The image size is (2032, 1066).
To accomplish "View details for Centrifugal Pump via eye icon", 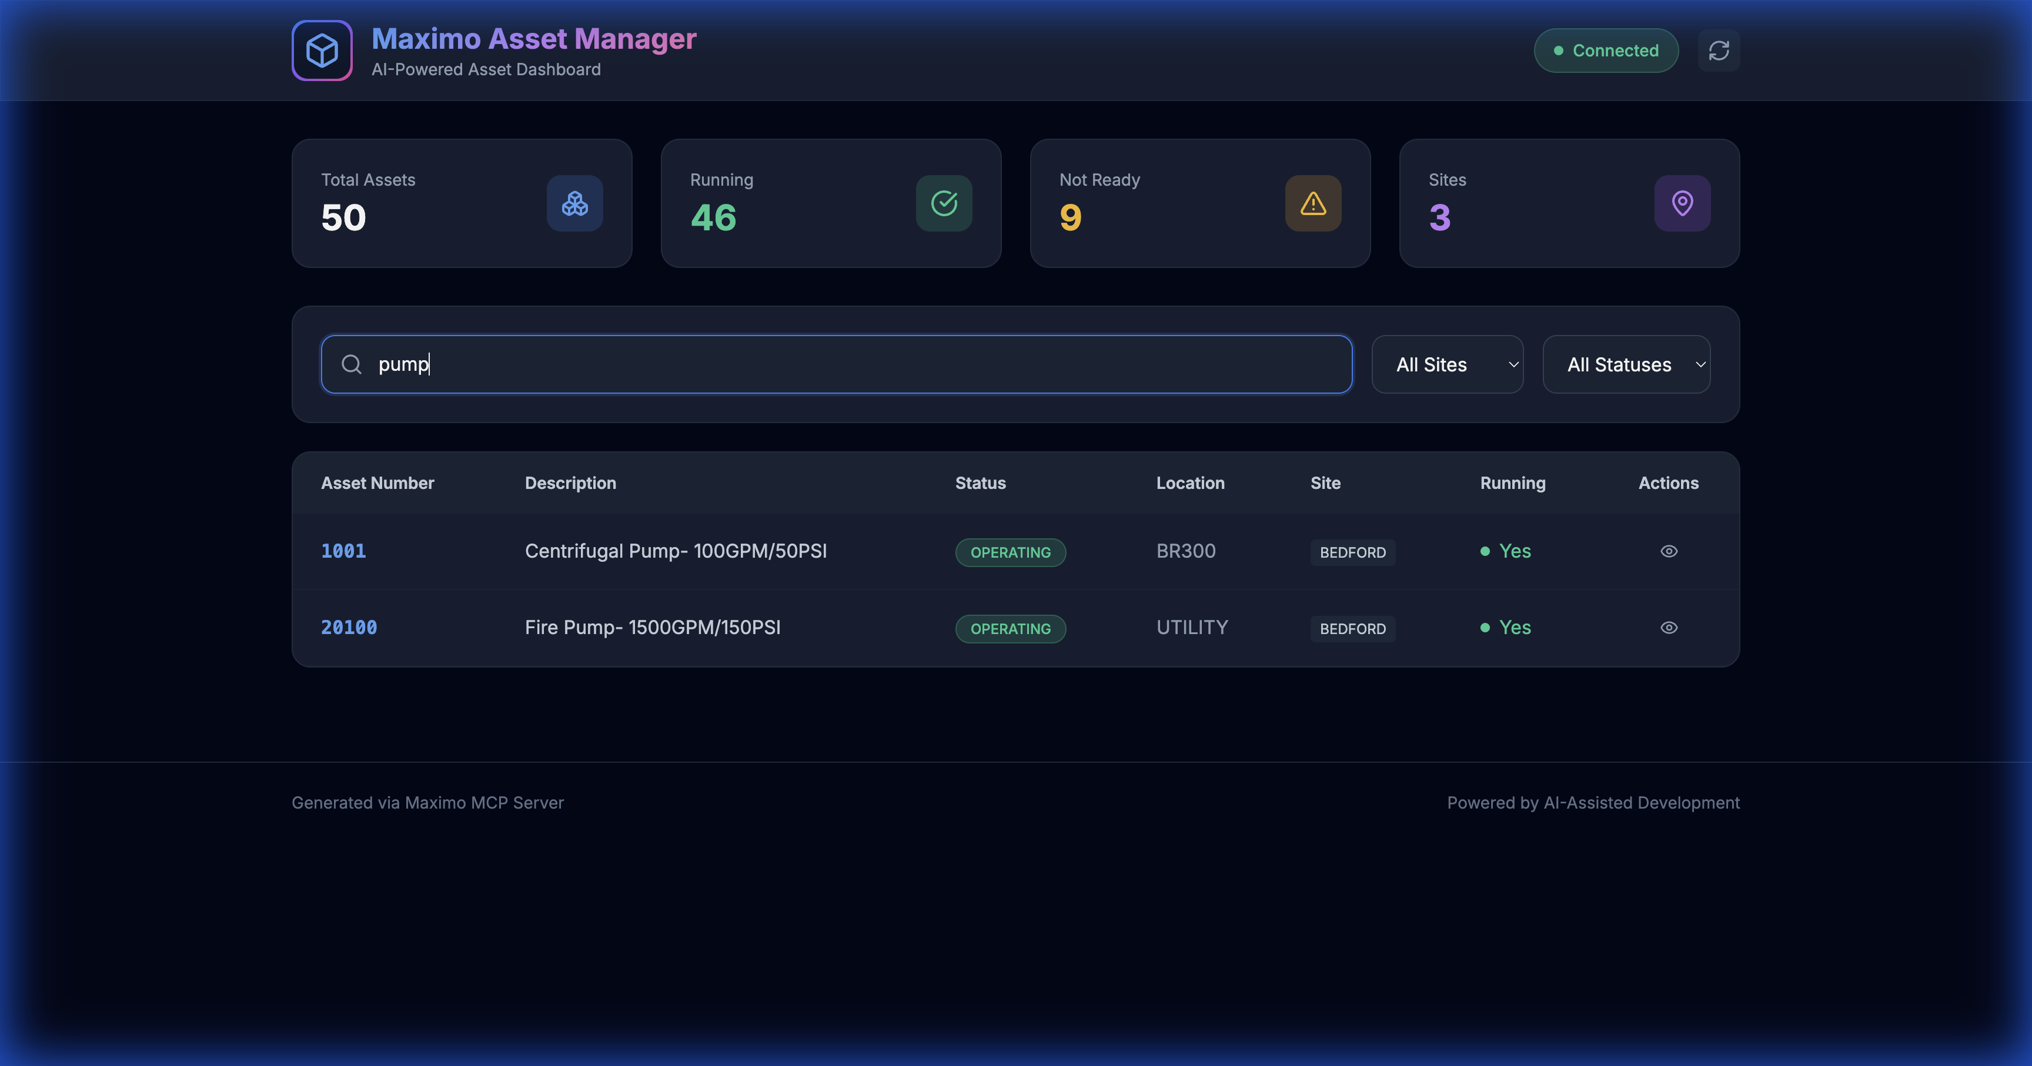I will 1669,551.
